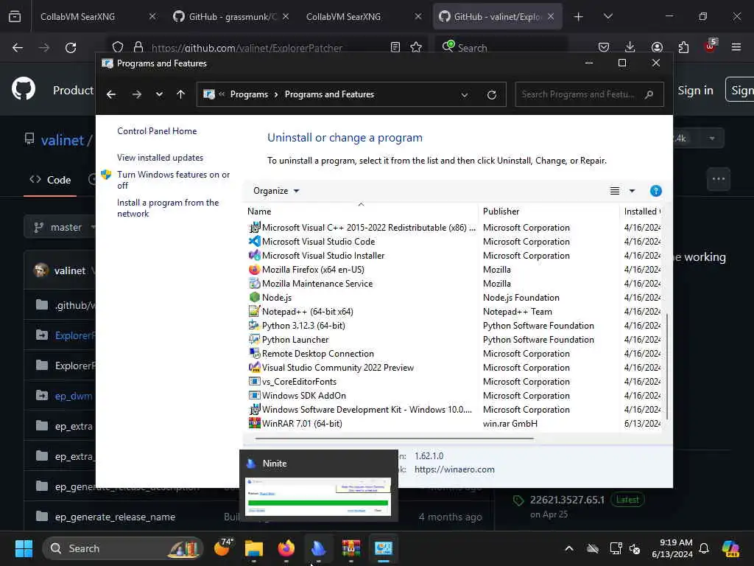Image resolution: width=754 pixels, height=566 pixels.
Task: Open Control Panel Home link
Action: (x=157, y=131)
